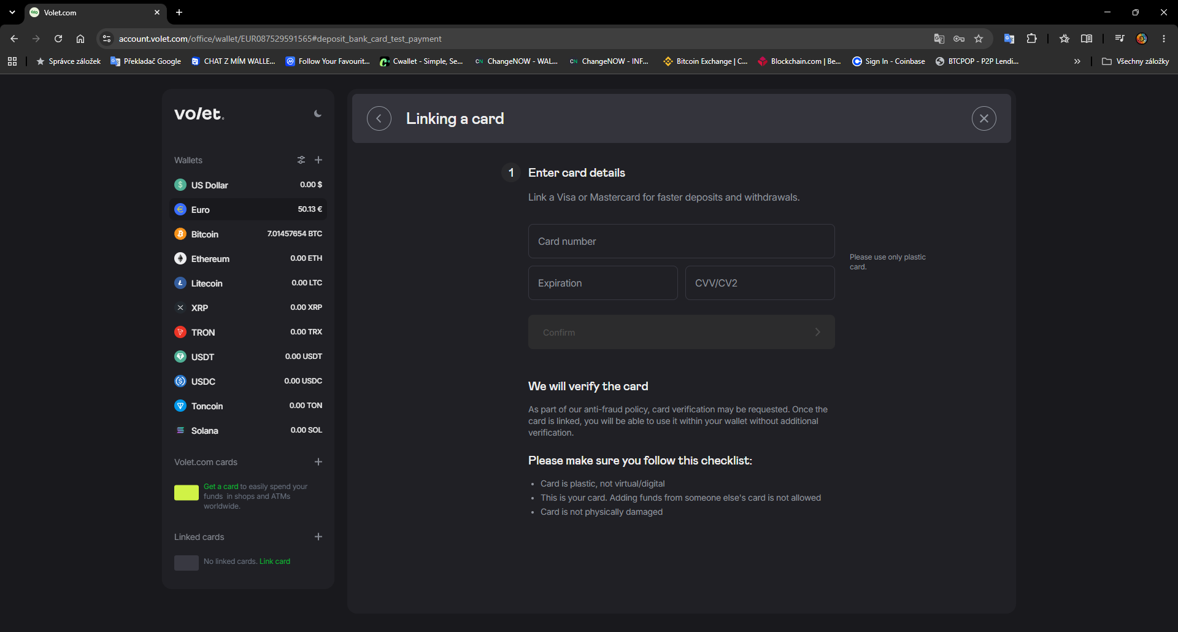Bookmark this page with star icon
The image size is (1178, 632).
tap(979, 39)
